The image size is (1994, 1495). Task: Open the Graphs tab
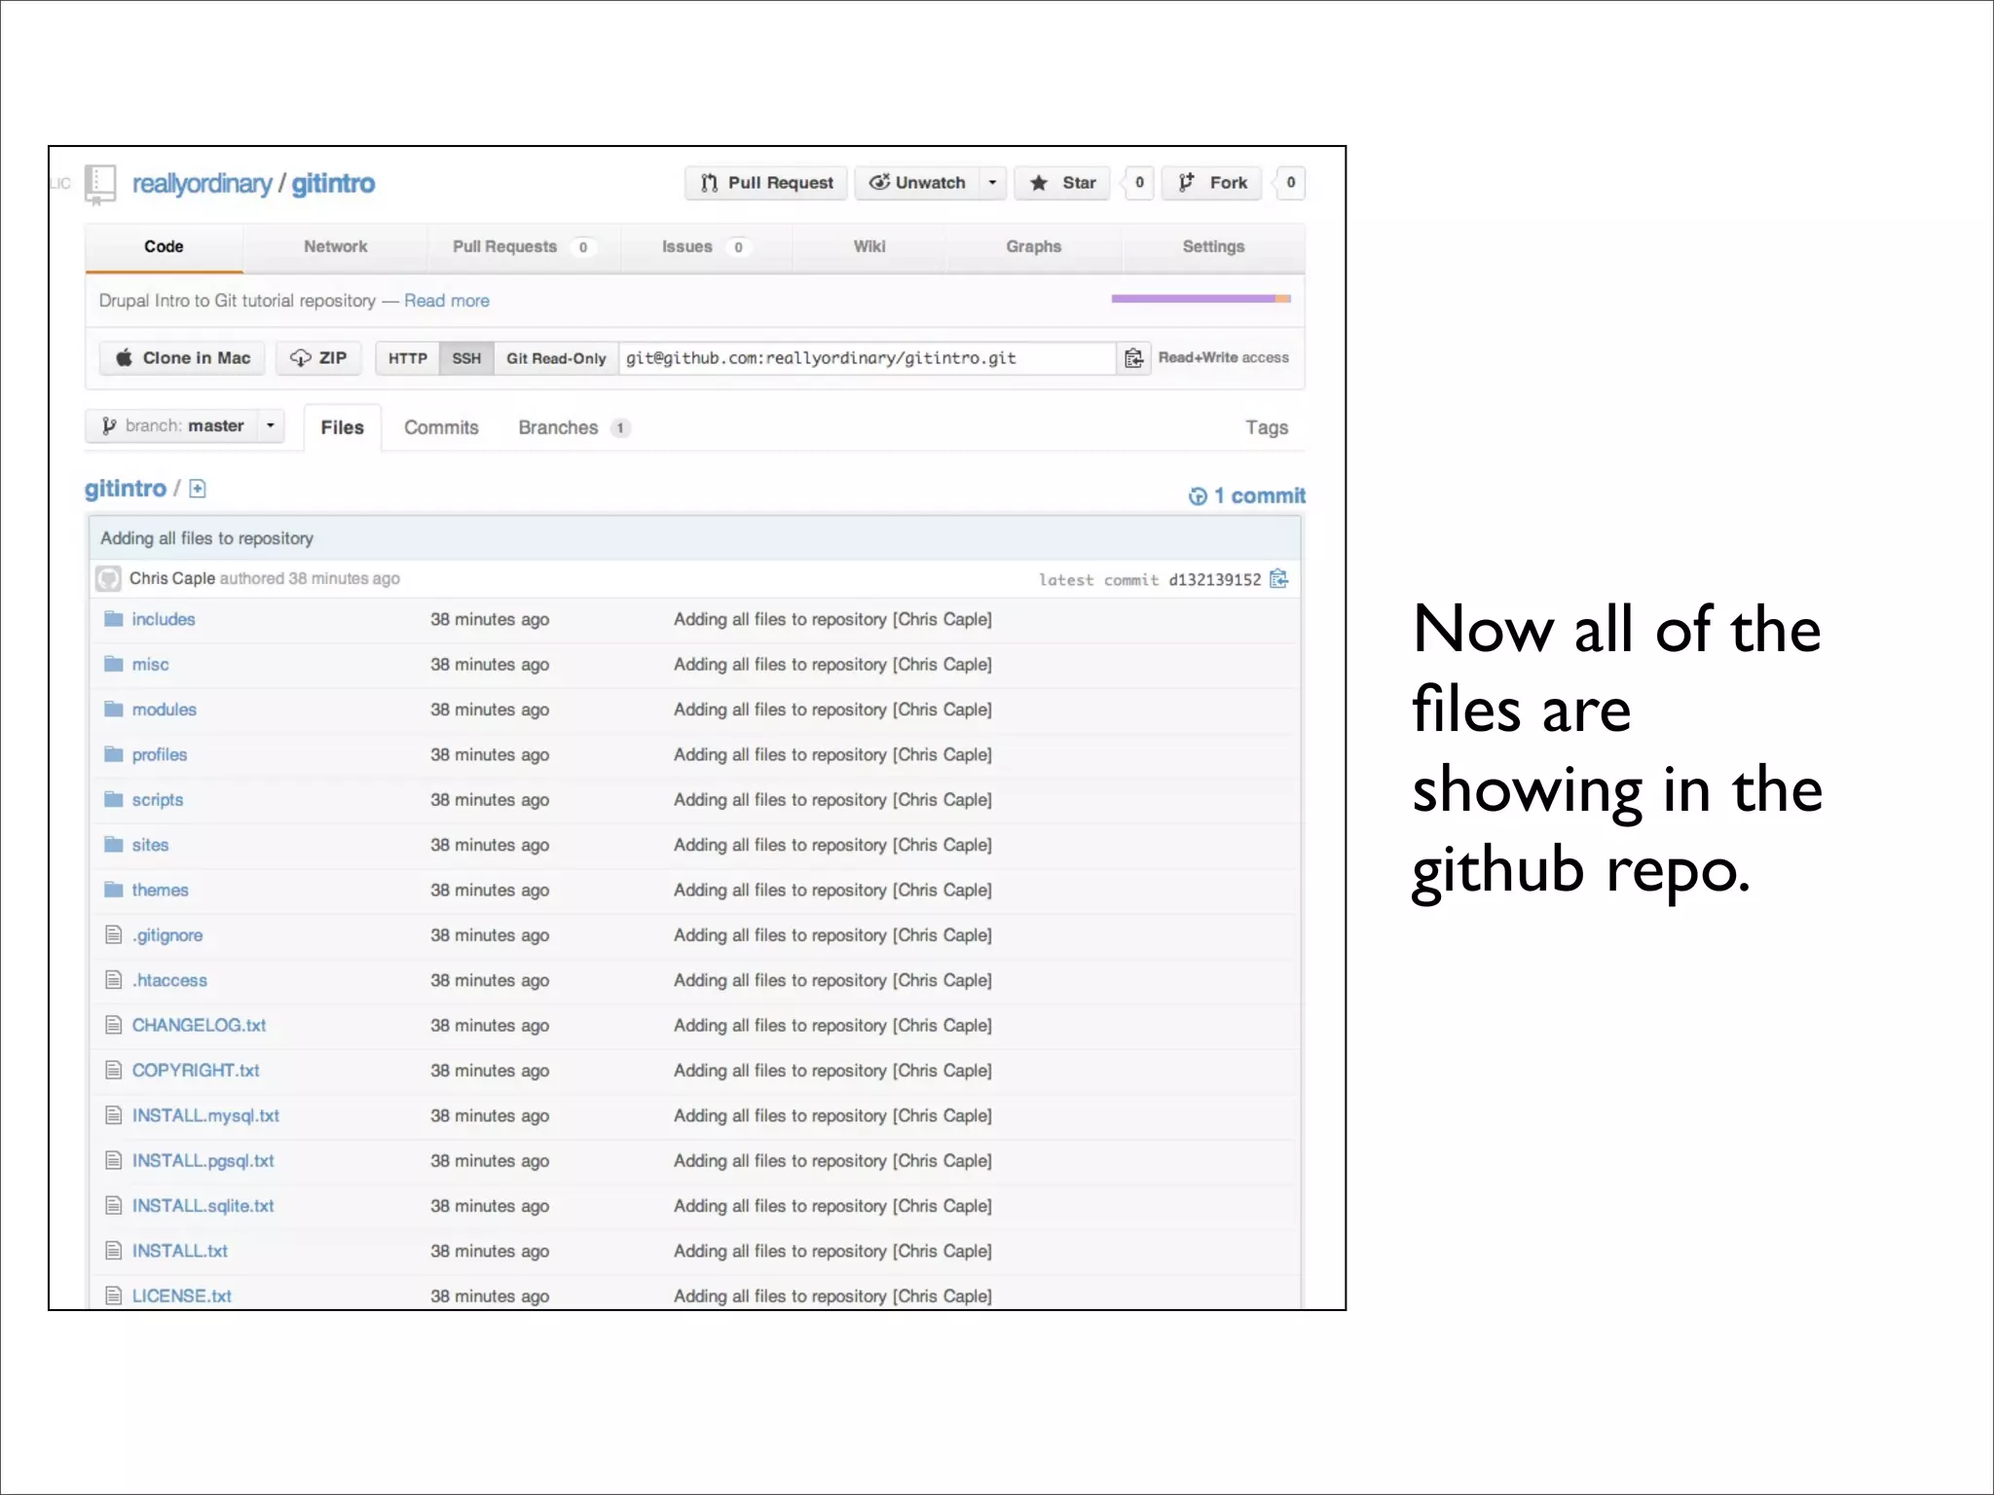click(1034, 247)
